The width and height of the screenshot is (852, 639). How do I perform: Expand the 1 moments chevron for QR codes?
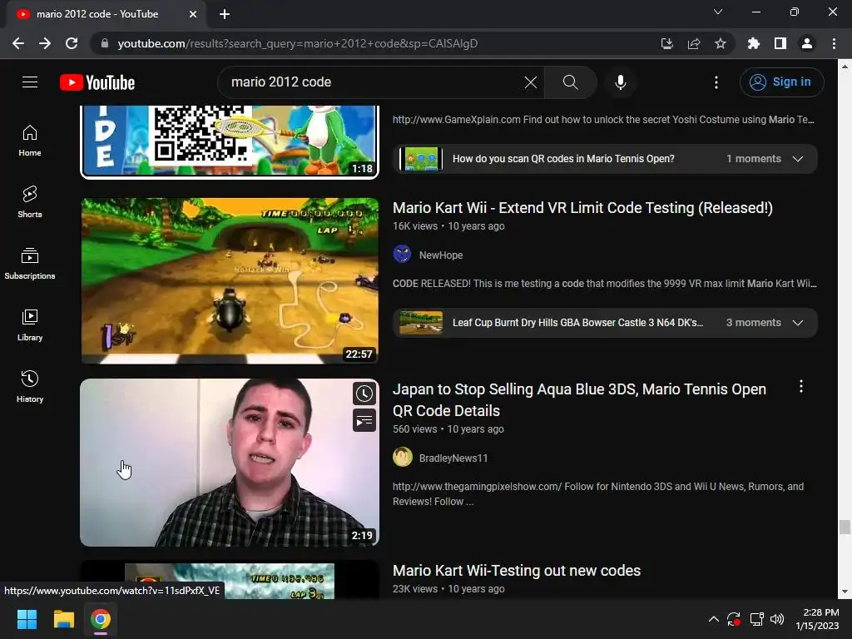[x=797, y=159]
